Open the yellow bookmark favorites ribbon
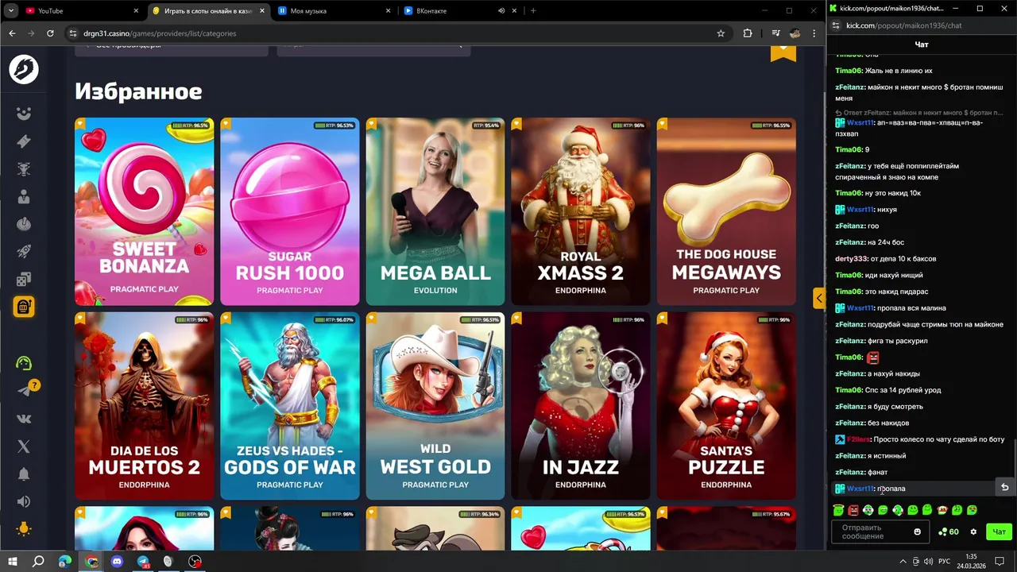This screenshot has height=572, width=1017. pos(783,52)
